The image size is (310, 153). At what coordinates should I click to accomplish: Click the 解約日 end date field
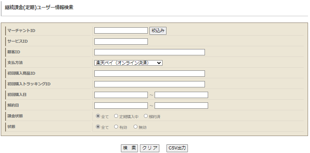click(181, 106)
